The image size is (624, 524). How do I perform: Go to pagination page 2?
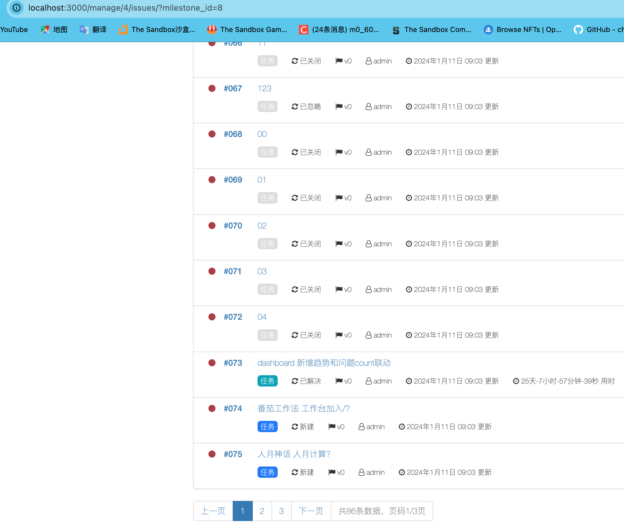(262, 511)
